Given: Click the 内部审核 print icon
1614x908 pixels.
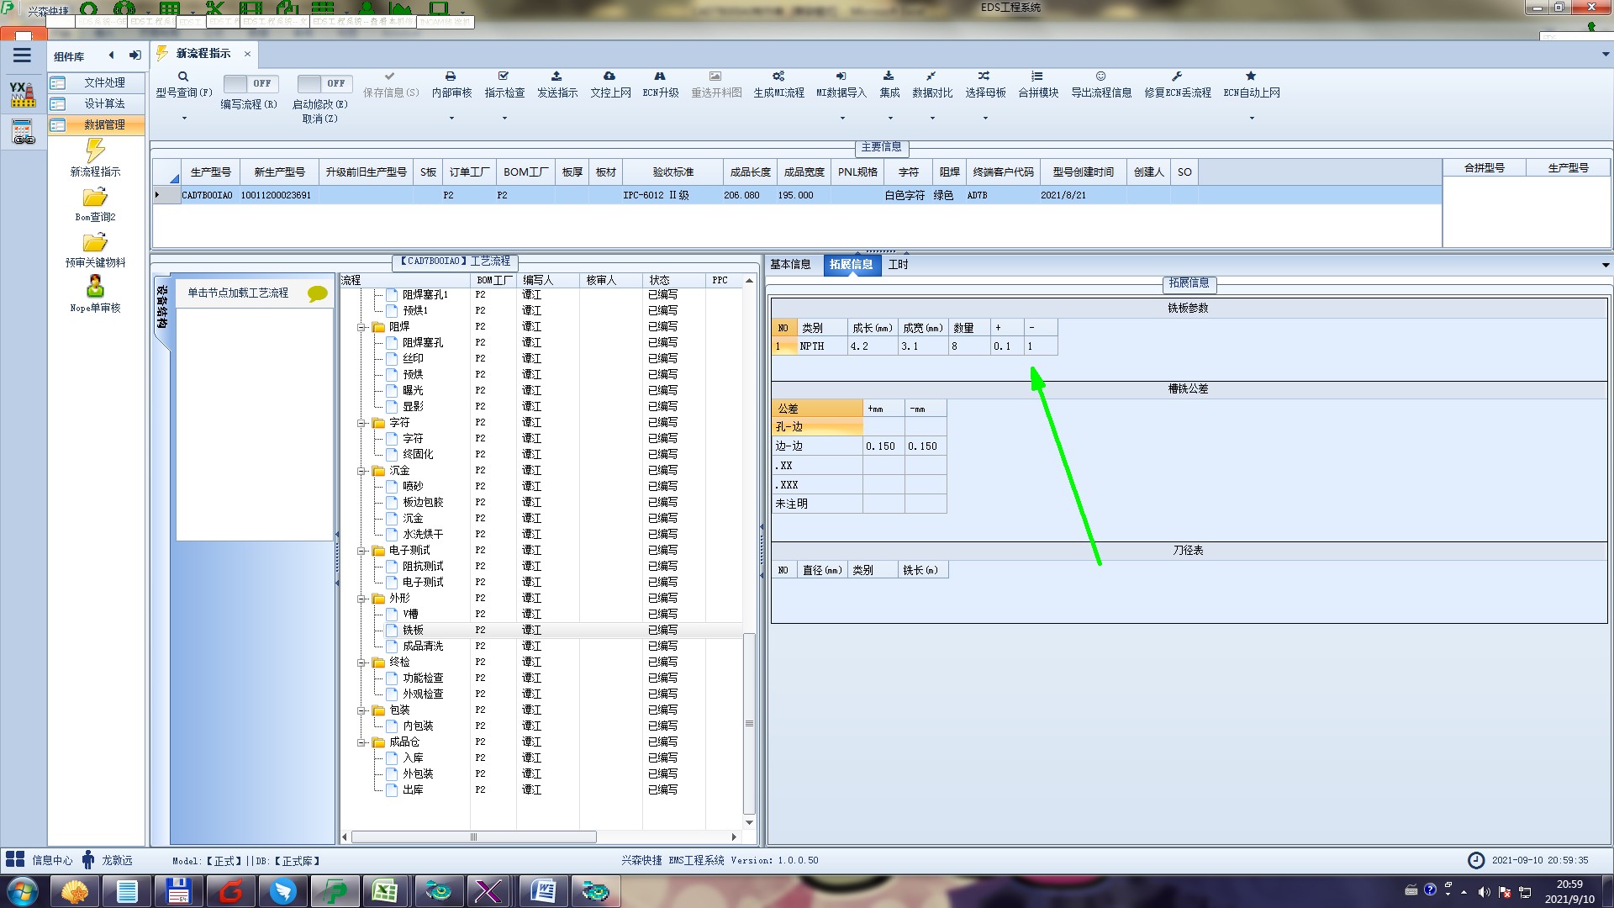Looking at the screenshot, I should (x=451, y=77).
